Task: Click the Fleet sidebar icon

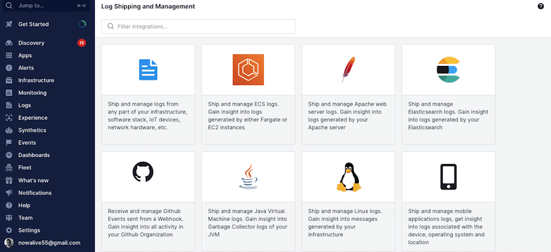Action: pos(9,168)
